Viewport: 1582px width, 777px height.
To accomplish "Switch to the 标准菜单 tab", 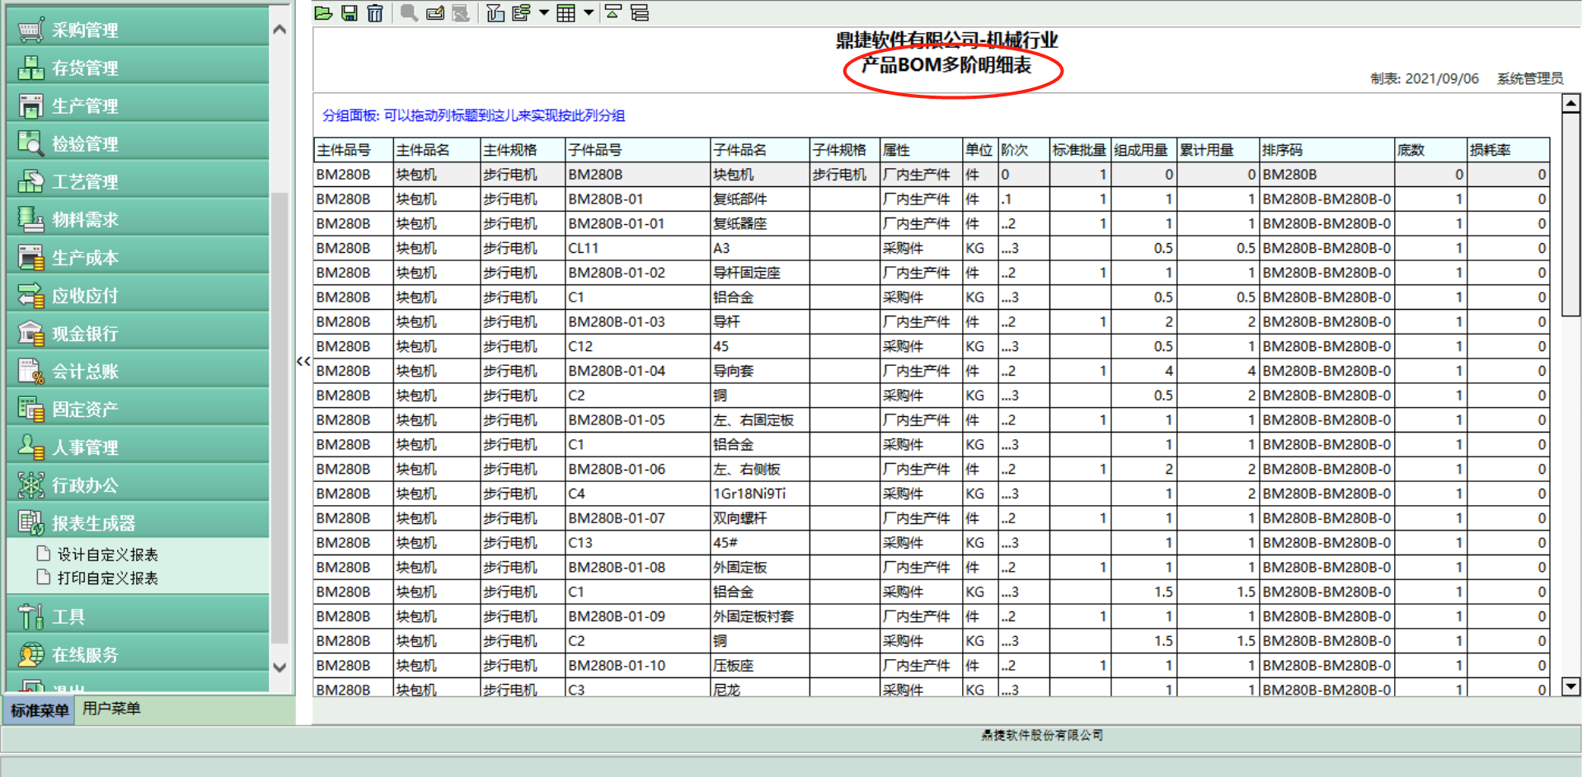I will coord(40,709).
